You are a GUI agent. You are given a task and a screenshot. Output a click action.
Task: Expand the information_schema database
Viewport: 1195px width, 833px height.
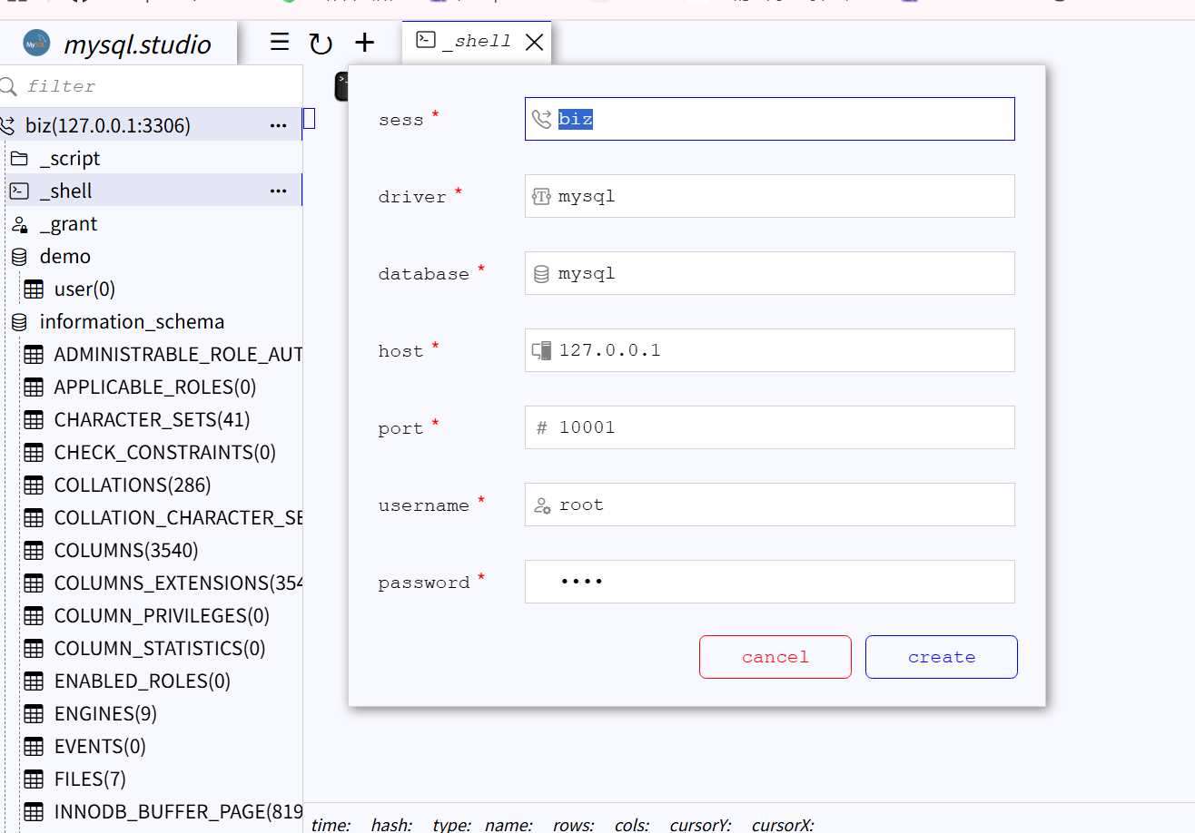[132, 321]
